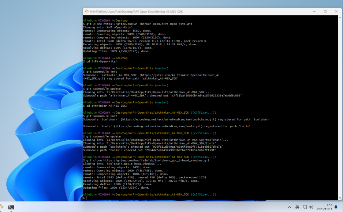This screenshot has width=343, height=212.
Task: Click the "Submodule 'tools'" registered line
Action: (167, 126)
